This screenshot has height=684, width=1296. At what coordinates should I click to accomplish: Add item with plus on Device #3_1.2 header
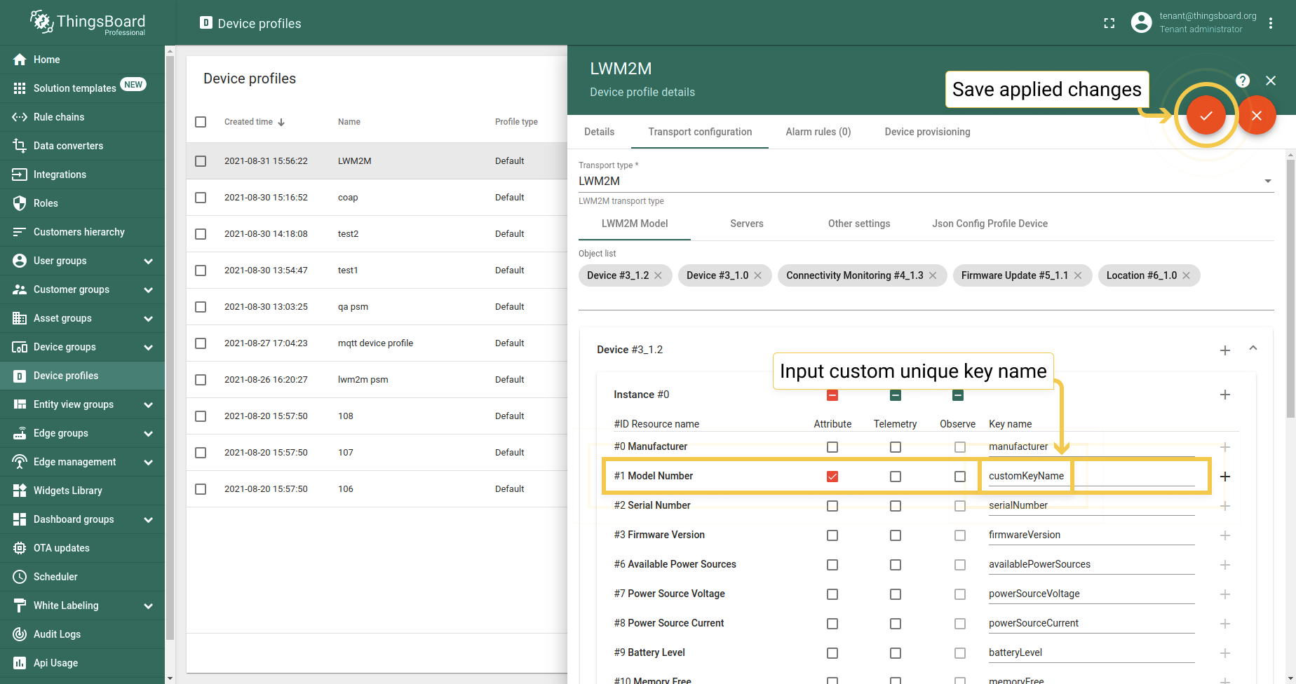coord(1224,350)
